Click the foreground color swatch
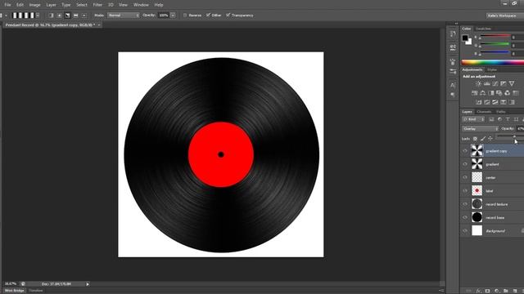The height and width of the screenshot is (294, 524). pos(465,38)
